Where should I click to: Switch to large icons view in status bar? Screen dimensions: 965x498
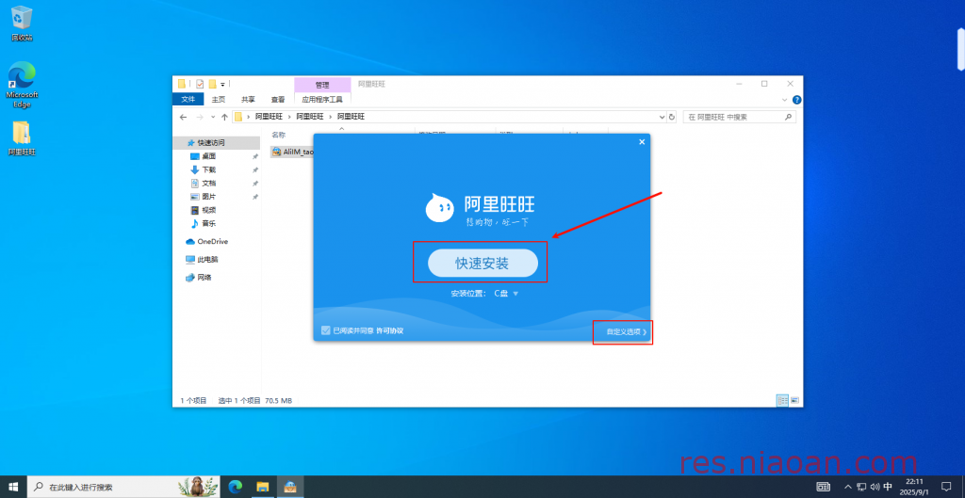coord(794,400)
